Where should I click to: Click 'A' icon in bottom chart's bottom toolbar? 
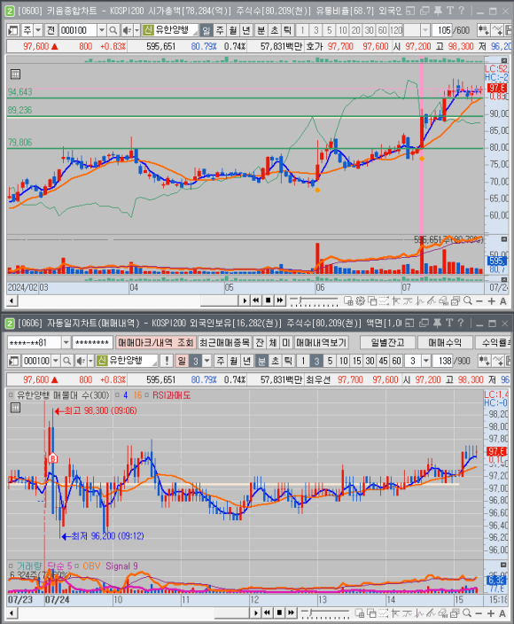point(503,613)
